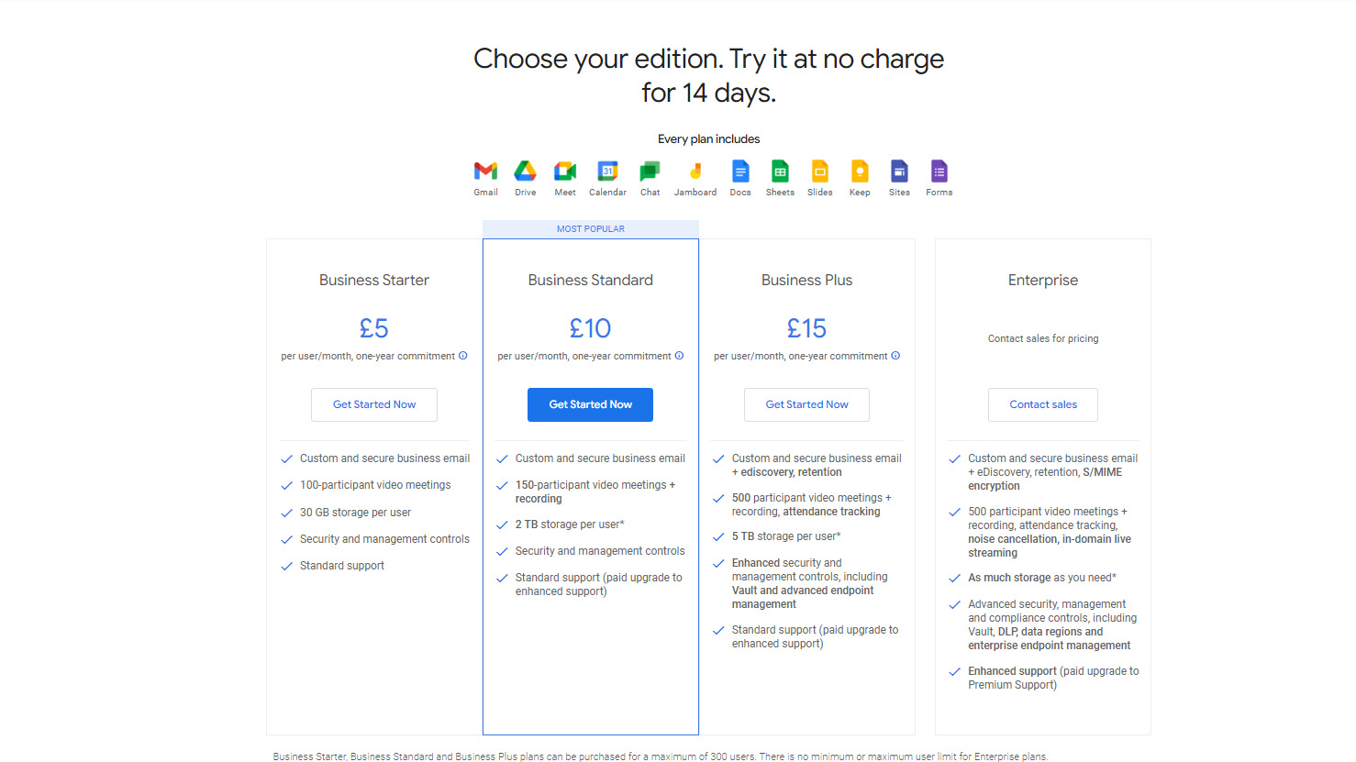
Task: Open the Keep icon
Action: coord(860,171)
